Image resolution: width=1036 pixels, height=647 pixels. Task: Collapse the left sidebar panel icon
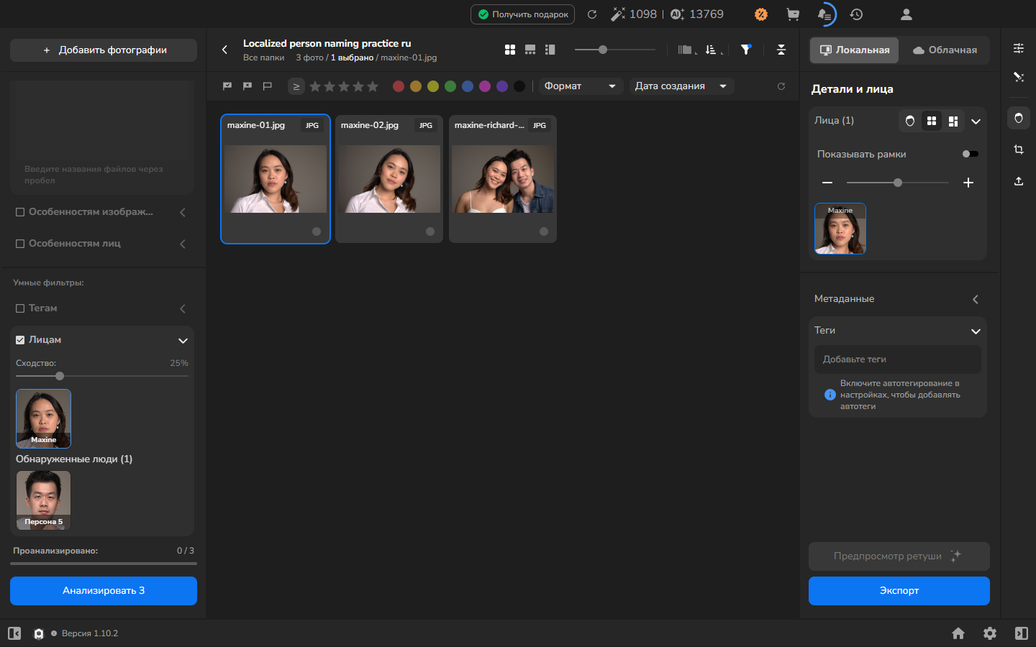click(x=14, y=633)
